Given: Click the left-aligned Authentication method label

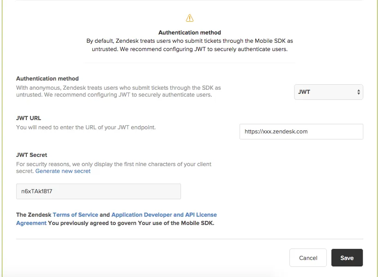Looking at the screenshot, I should point(48,79).
